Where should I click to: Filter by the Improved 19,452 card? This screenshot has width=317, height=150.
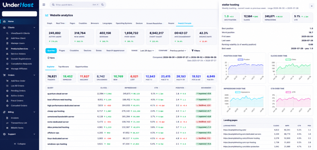click(68, 78)
